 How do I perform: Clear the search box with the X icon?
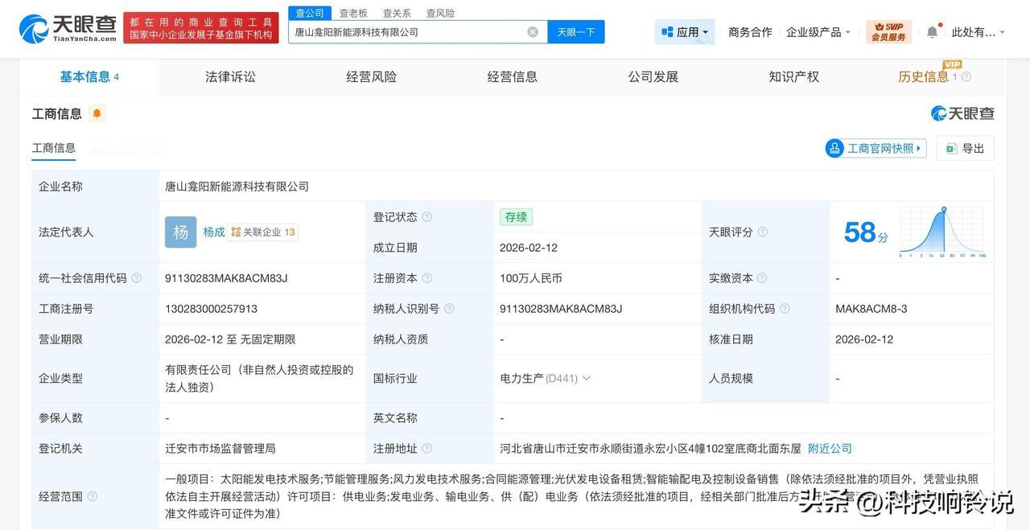click(532, 31)
